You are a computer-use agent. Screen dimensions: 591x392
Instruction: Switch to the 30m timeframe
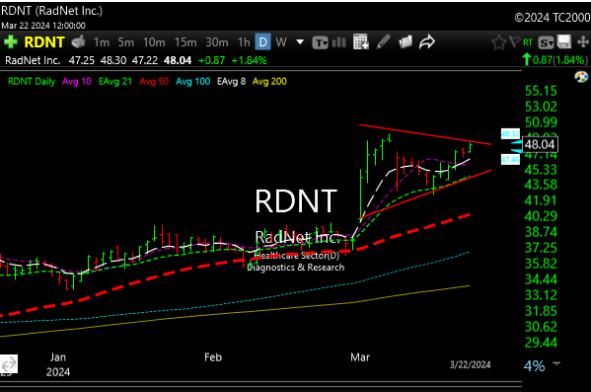217,42
